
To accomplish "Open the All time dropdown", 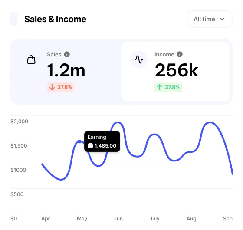I will (210, 19).
